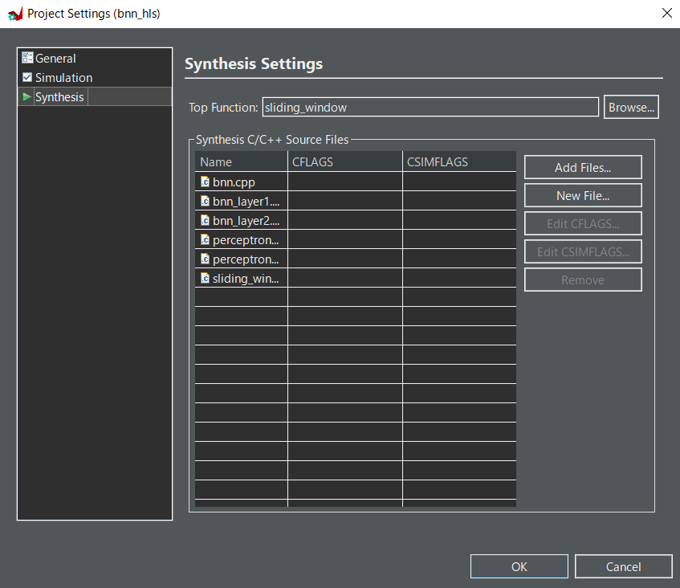The width and height of the screenshot is (680, 588).
Task: Click the CSIMFLAGS column header
Action: click(459, 161)
